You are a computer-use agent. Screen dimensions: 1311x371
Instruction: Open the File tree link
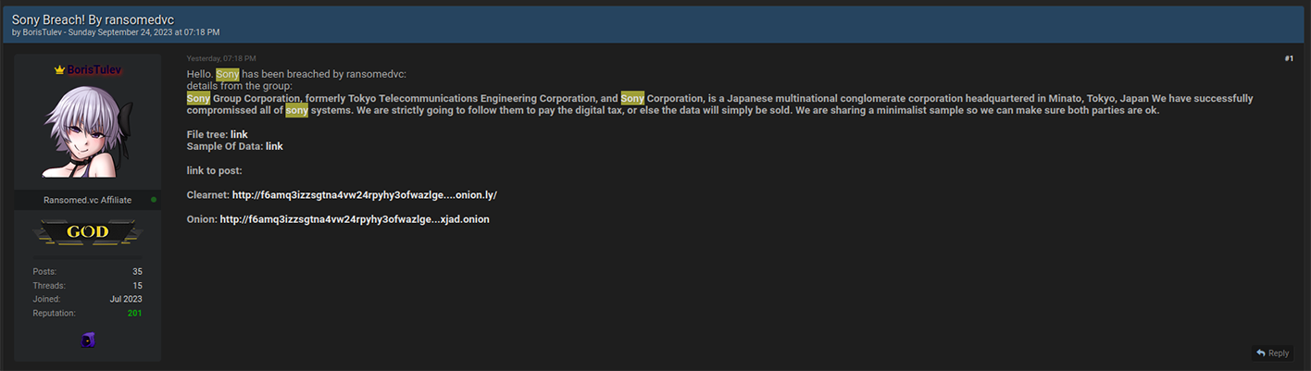coord(239,135)
